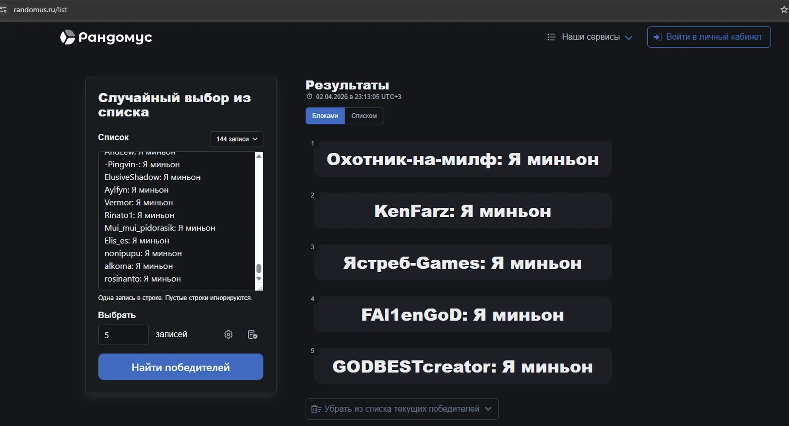Switch to the Блоками view tab
This screenshot has height=426, width=789.
click(325, 116)
